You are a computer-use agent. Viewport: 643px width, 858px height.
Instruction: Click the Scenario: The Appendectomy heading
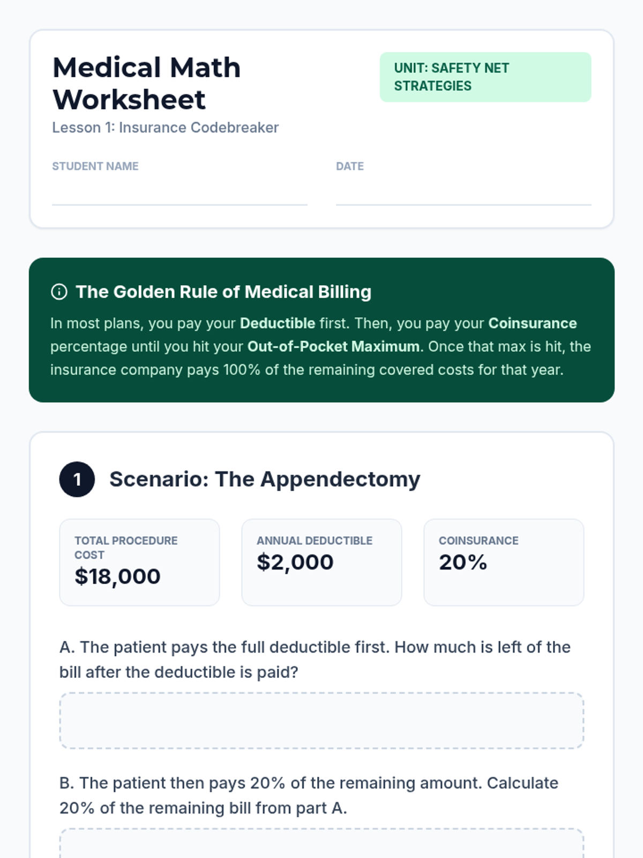[265, 479]
